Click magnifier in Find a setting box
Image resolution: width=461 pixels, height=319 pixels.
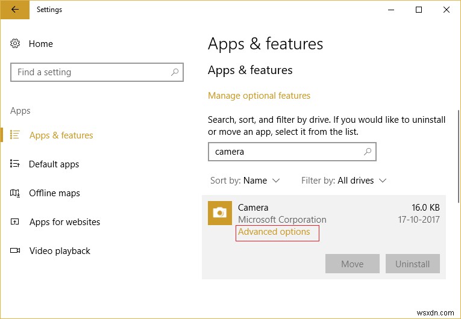tap(175, 72)
